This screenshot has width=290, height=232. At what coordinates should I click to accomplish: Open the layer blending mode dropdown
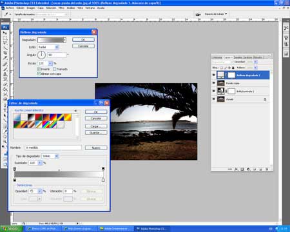222,62
